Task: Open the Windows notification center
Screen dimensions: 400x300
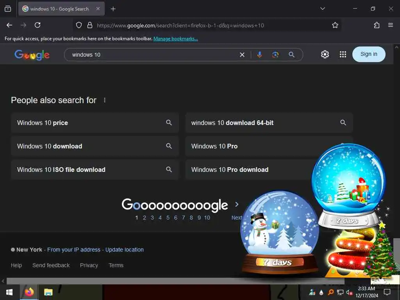Action: [x=387, y=292]
